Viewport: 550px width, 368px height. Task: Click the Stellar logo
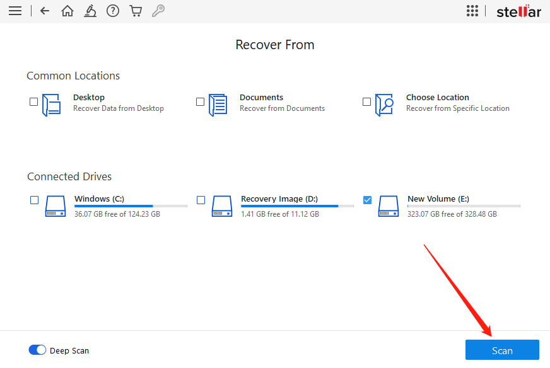click(518, 11)
